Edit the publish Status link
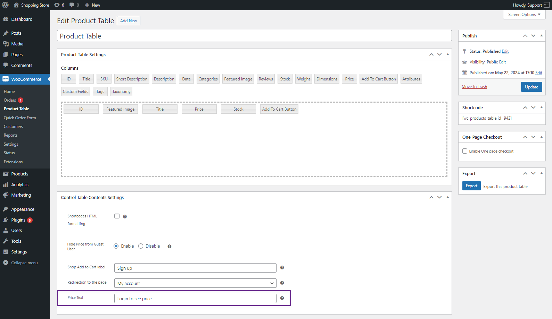This screenshot has width=552, height=319. 505,51
